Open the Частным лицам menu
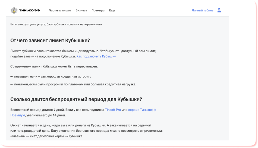258x148 pixels. tap(60, 11)
